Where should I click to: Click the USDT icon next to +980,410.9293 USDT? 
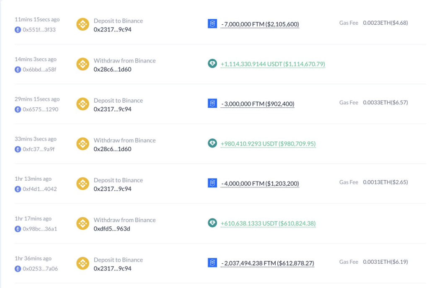pyautogui.click(x=212, y=143)
